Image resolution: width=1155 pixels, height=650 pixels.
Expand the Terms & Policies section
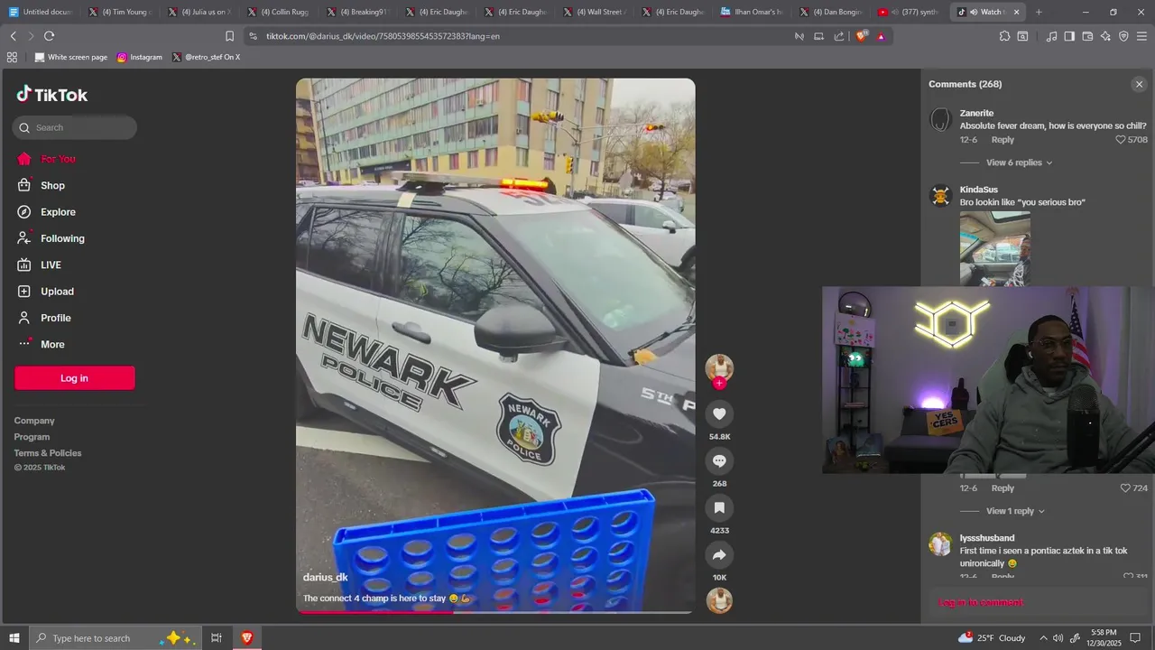(x=48, y=453)
